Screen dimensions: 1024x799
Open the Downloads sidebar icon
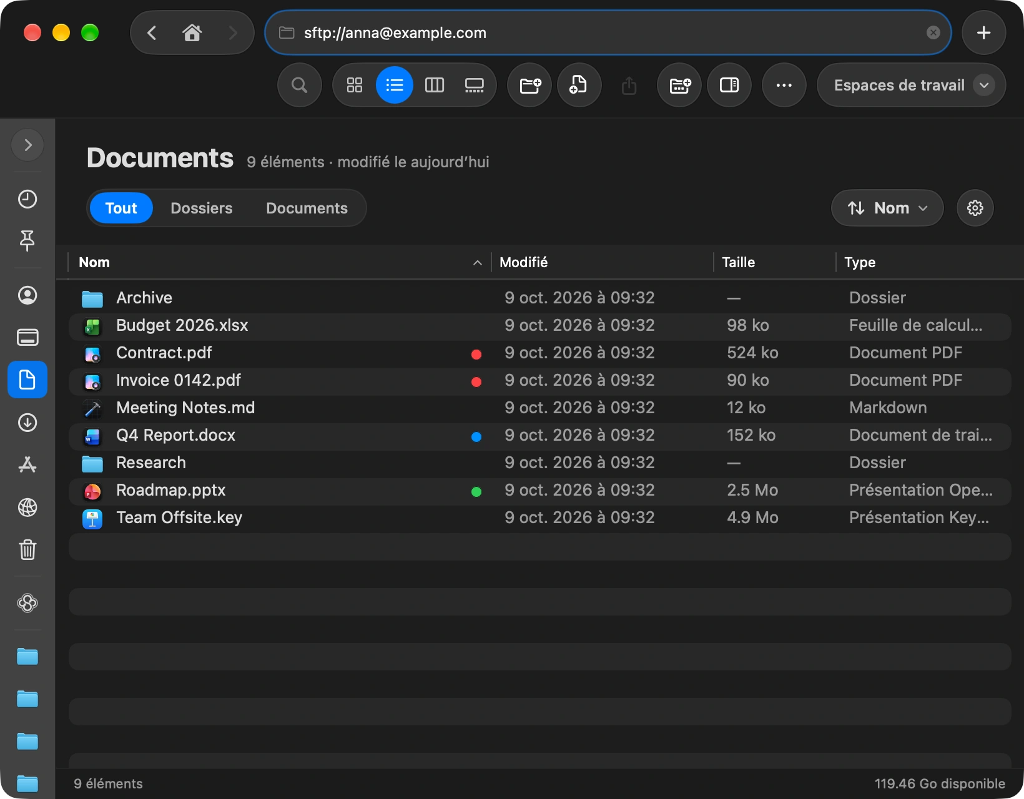[x=27, y=423]
